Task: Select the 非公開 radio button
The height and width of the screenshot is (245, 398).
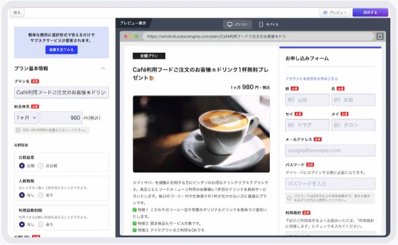Action: (41, 166)
